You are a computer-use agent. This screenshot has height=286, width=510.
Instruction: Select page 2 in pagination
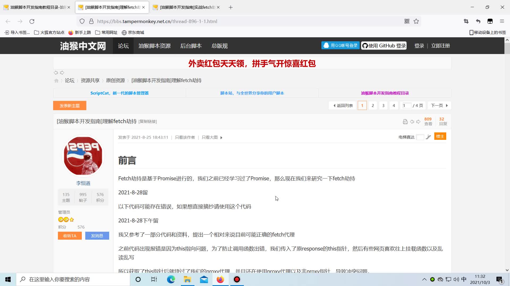(x=373, y=105)
